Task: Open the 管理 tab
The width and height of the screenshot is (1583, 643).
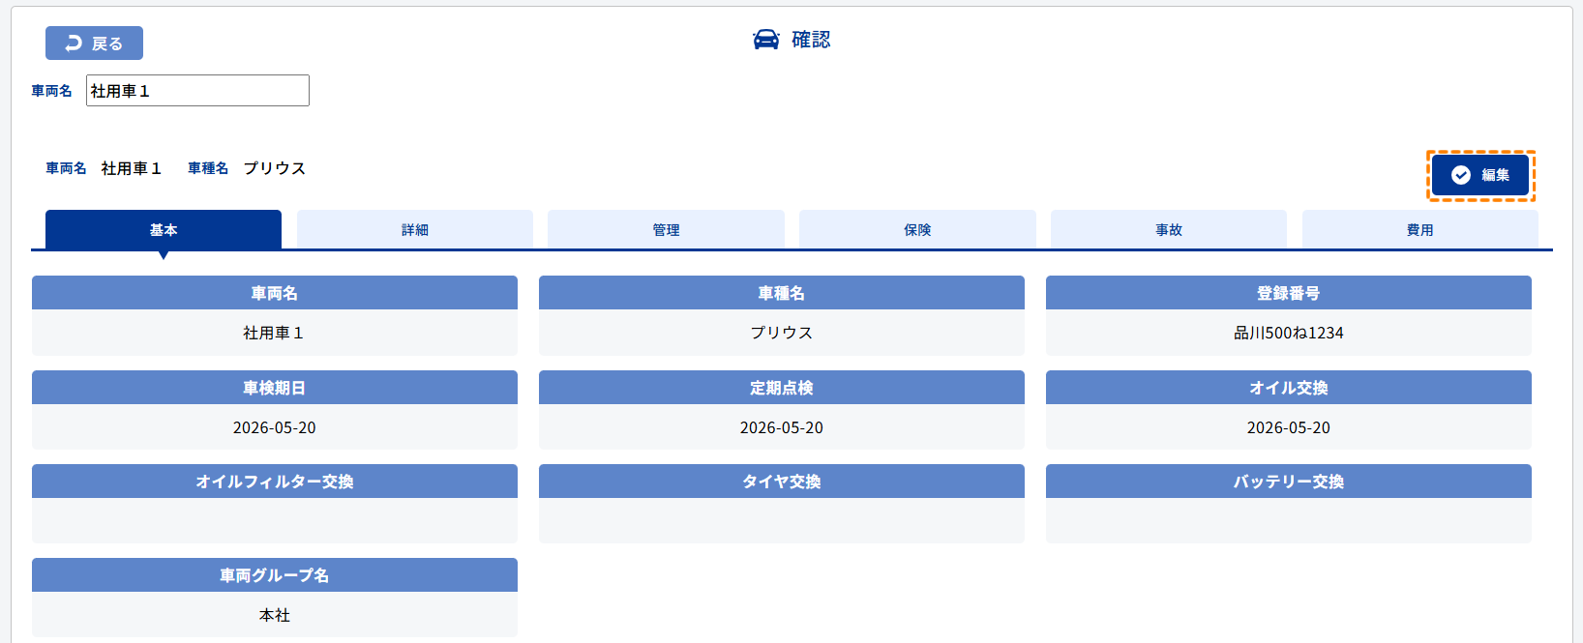Action: pos(666,230)
